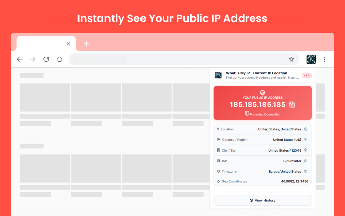Go back to the previous page
345x216 pixels.
(20, 59)
